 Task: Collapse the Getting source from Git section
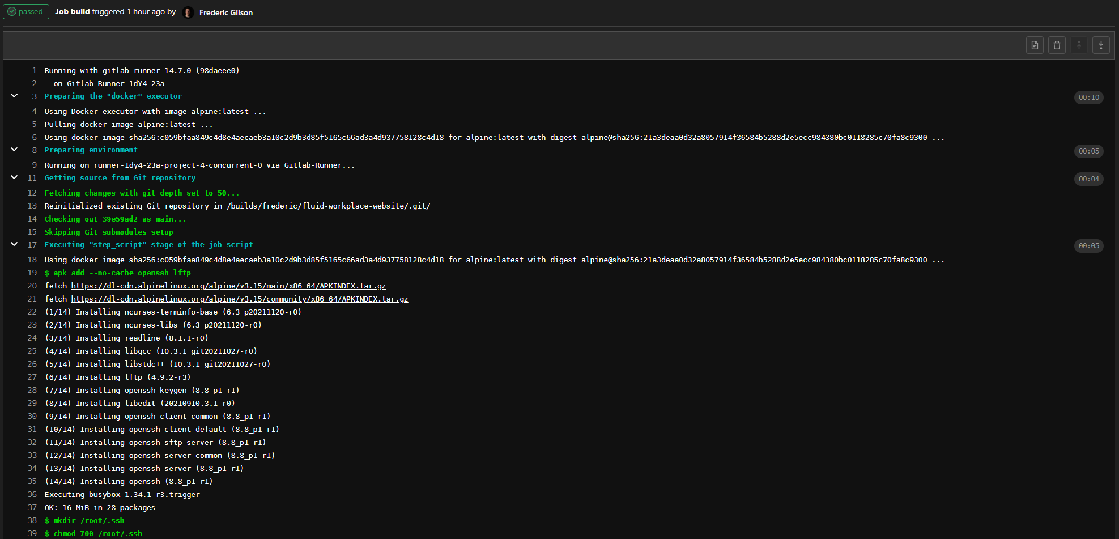point(14,177)
